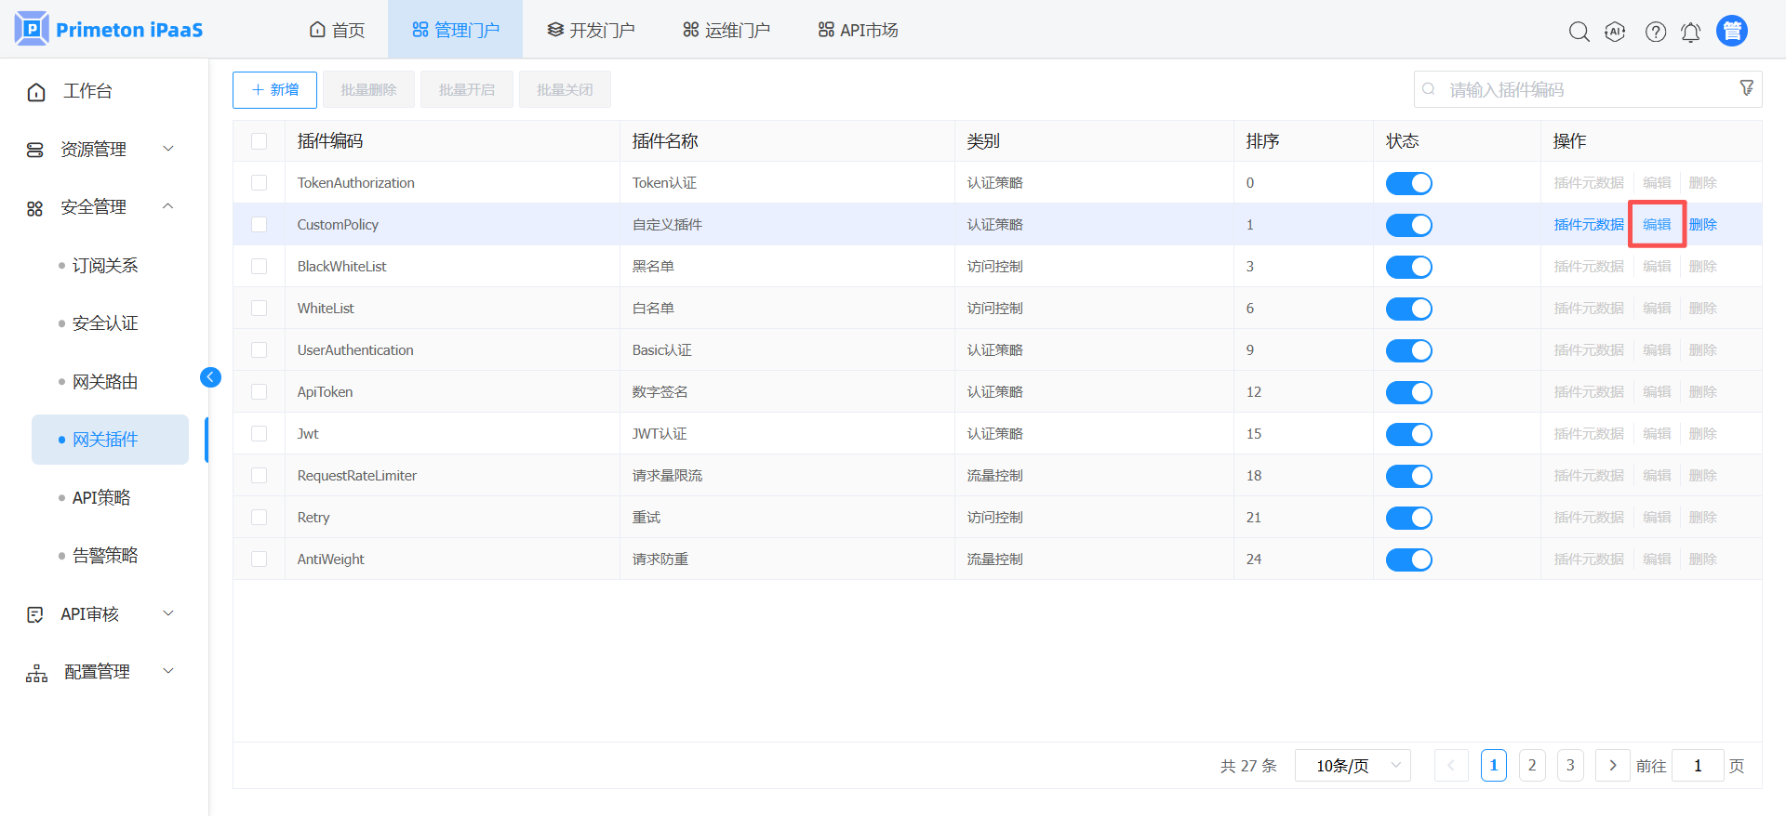Open the user avatar menu

pyautogui.click(x=1732, y=31)
